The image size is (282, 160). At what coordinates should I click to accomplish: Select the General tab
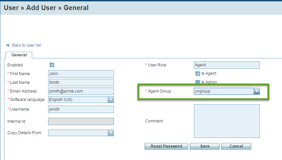[19, 55]
